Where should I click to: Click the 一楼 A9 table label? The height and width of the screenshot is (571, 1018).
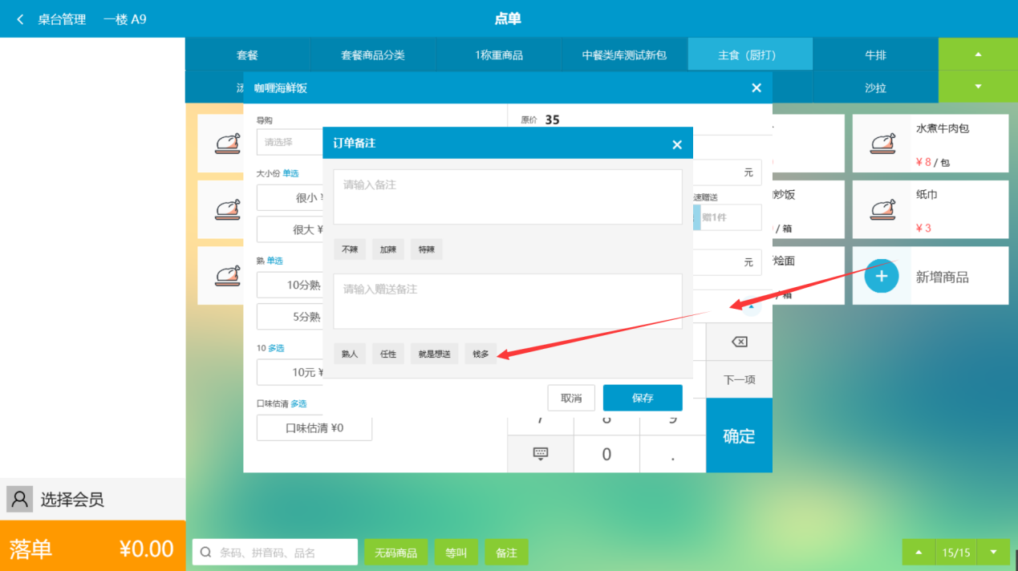125,19
